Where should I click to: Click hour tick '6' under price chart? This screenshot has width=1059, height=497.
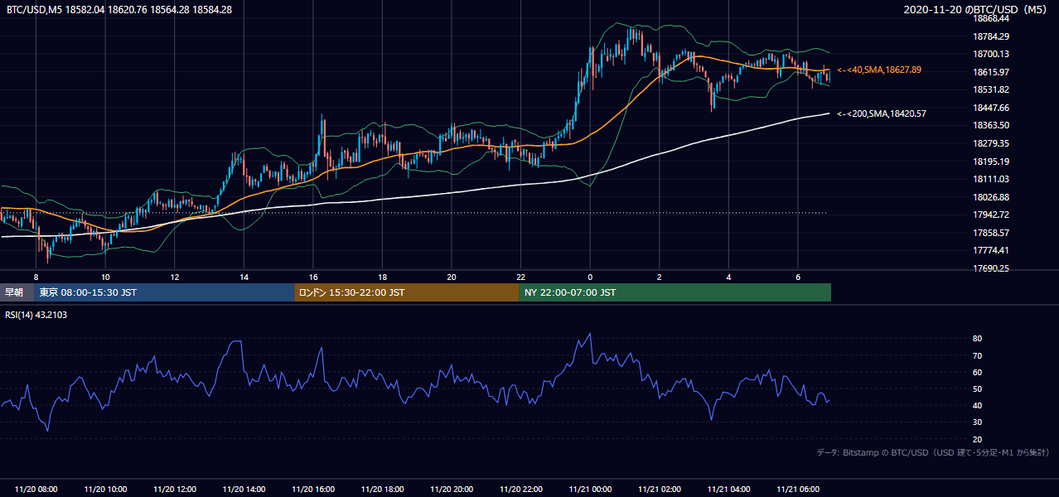[x=797, y=277]
